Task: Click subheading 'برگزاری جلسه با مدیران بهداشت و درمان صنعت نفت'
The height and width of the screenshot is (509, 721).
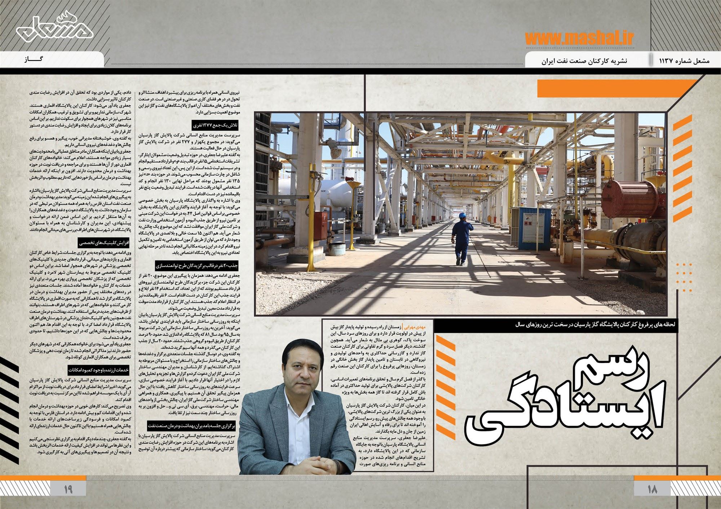Action: (191, 426)
